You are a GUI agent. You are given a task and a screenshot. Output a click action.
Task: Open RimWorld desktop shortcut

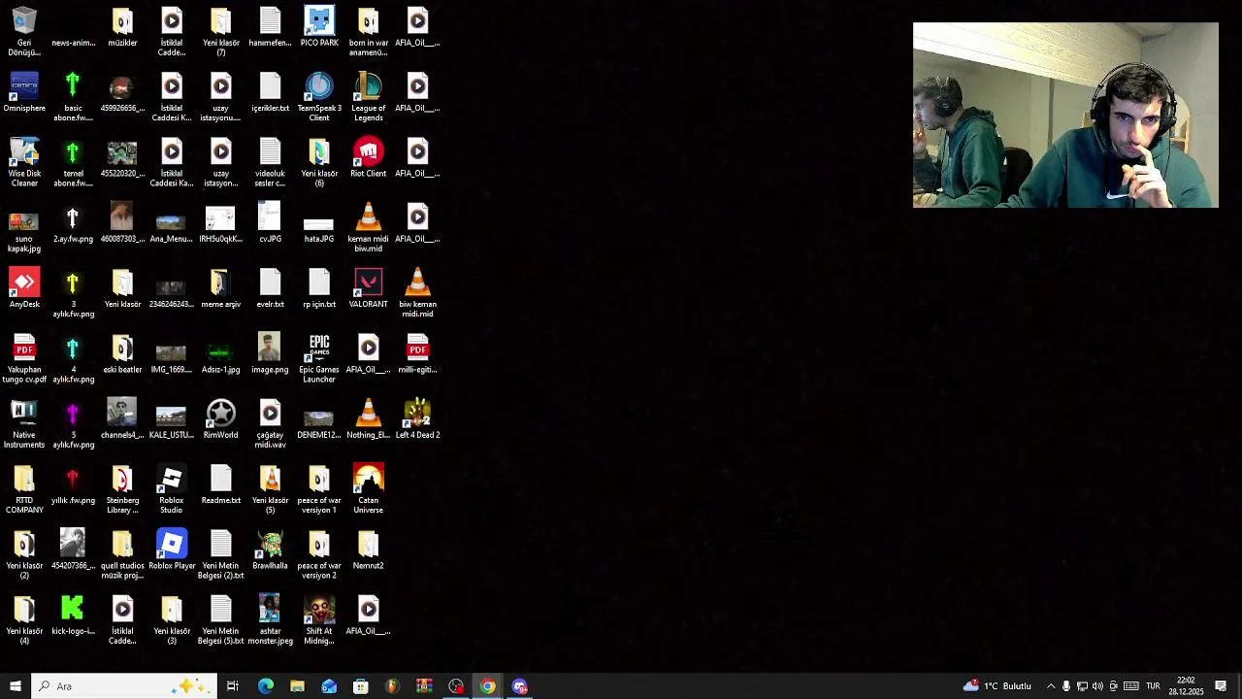click(x=220, y=418)
